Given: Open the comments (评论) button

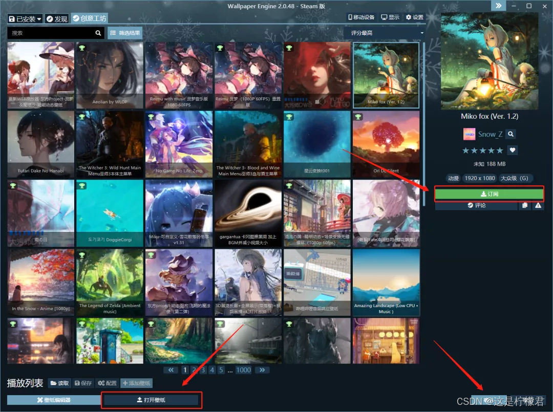Looking at the screenshot, I should coord(477,205).
